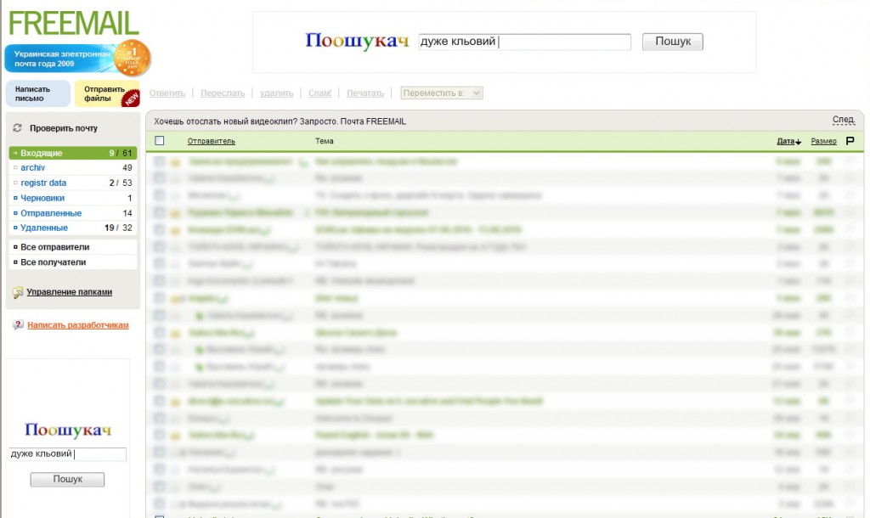Click Написать письмо button
This screenshot has width=870, height=518.
click(x=37, y=93)
